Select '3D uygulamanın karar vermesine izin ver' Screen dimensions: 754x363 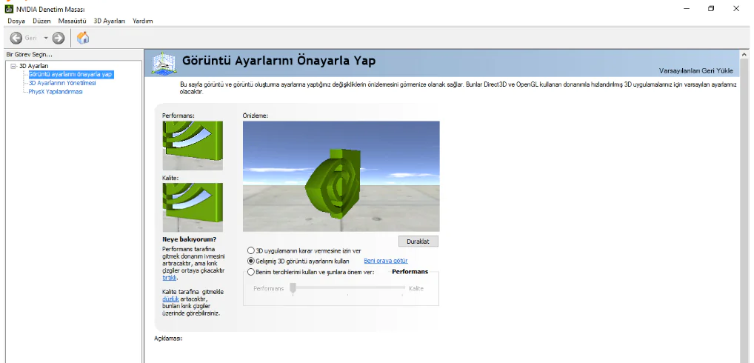point(250,250)
